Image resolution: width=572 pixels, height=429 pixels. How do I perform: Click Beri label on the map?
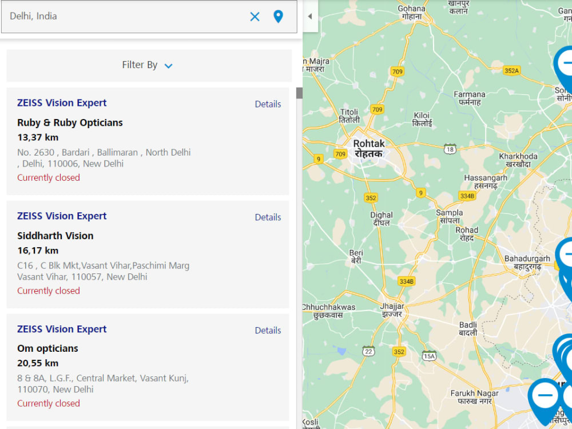pyautogui.click(x=356, y=256)
